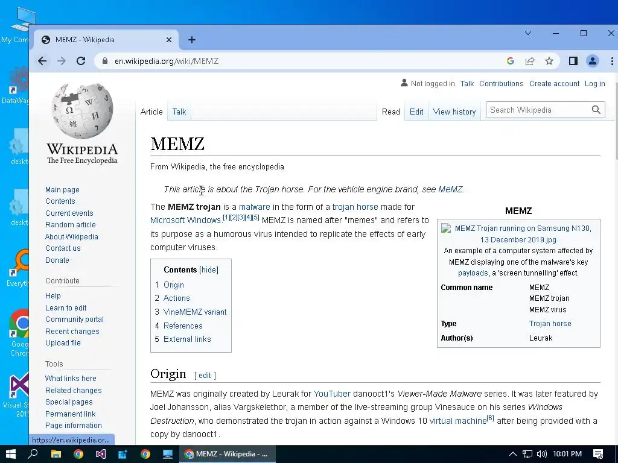Image resolution: width=618 pixels, height=463 pixels.
Task: Open the Contributions link
Action: (502, 83)
